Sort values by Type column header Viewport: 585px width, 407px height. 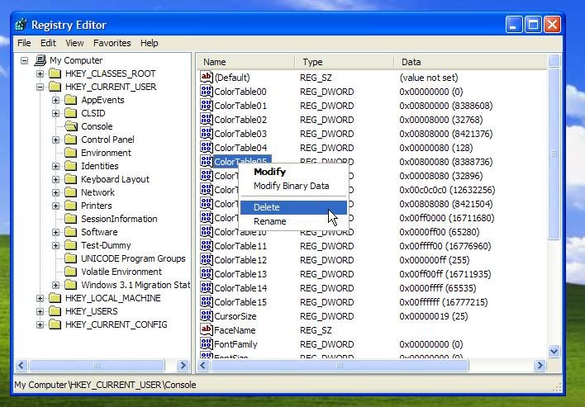(344, 62)
